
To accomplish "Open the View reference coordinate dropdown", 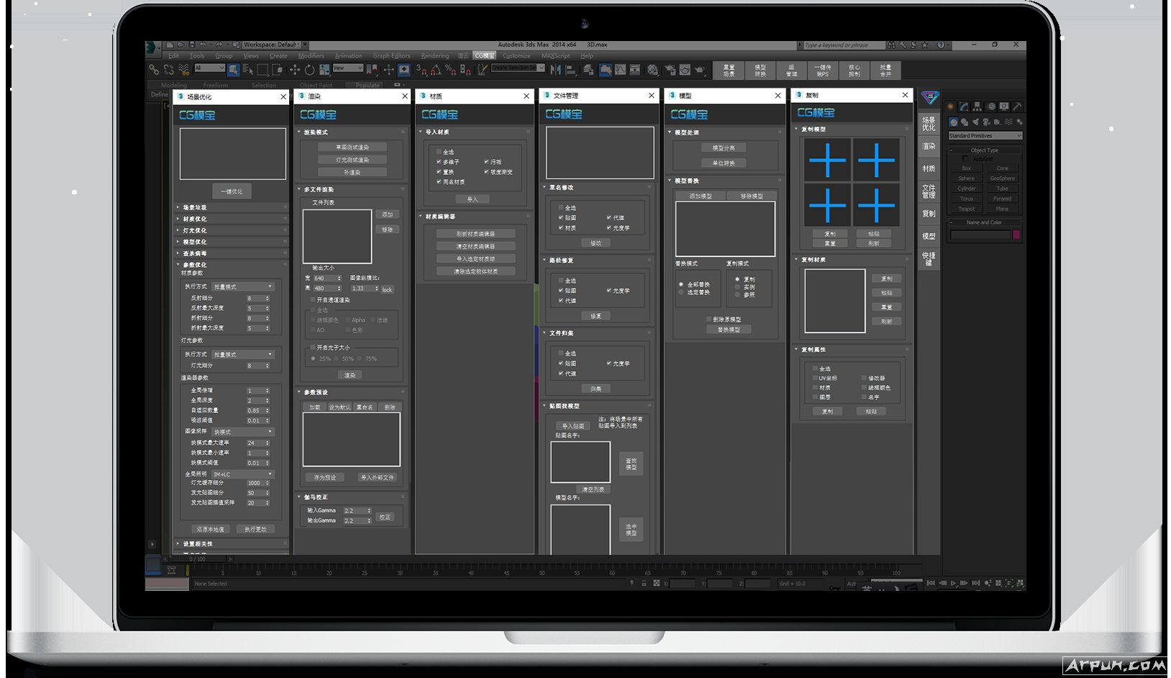I will tap(348, 68).
